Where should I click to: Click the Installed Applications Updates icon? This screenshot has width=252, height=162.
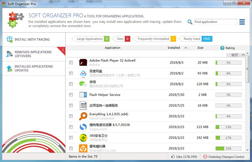(10, 68)
